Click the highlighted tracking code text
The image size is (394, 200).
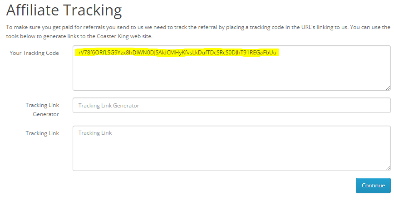tap(177, 53)
